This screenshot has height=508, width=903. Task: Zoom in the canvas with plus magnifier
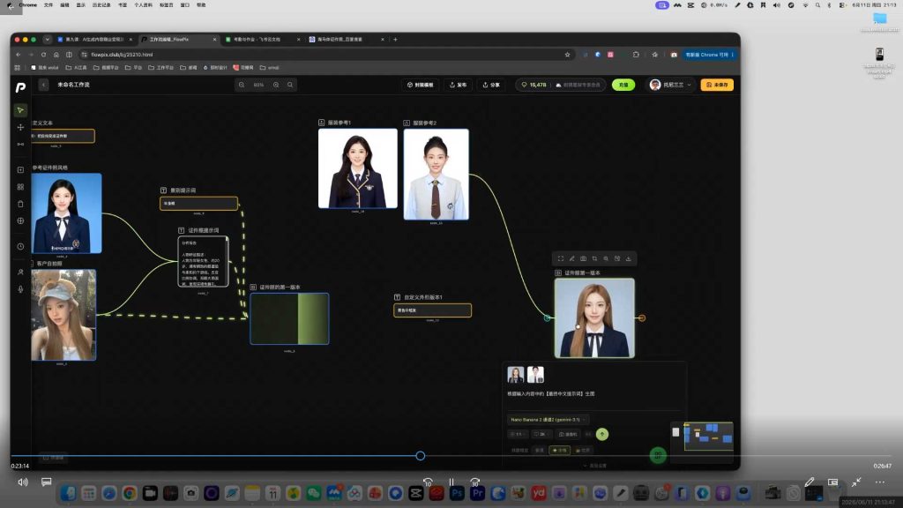(x=276, y=85)
